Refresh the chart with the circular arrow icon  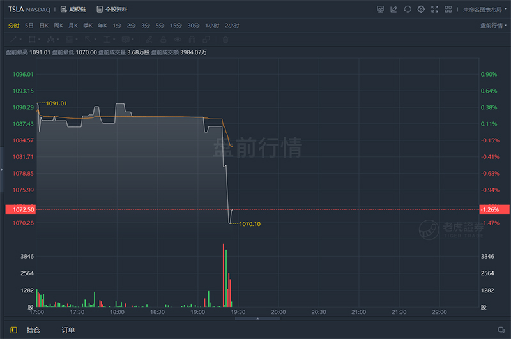pyautogui.click(x=408, y=10)
